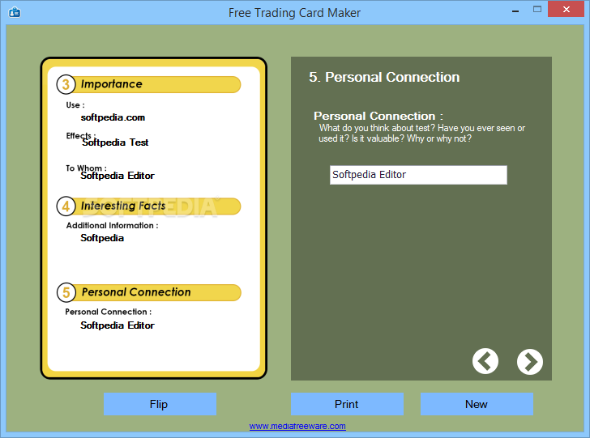Click 'softpedia.com' text under Use
590x438 pixels.
(x=113, y=117)
